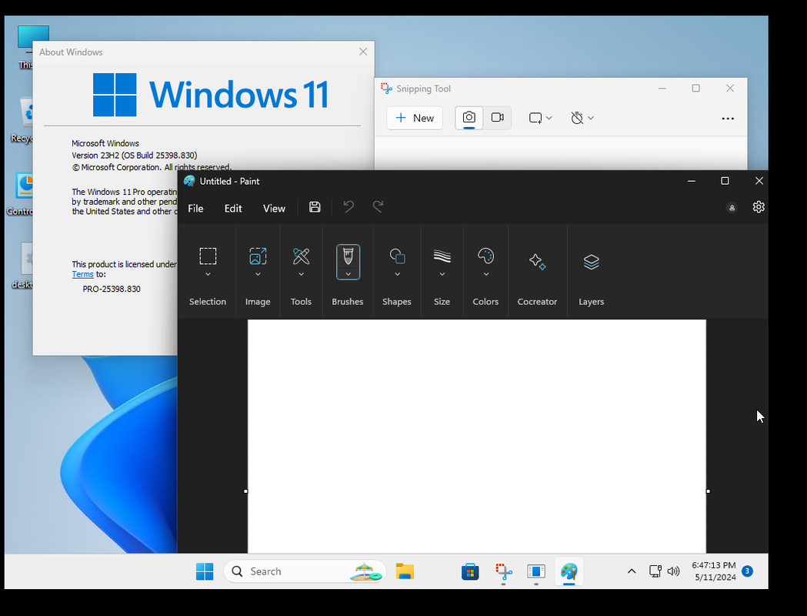Image resolution: width=807 pixels, height=616 pixels.
Task: Expand the Brushes dropdown chevron
Action: coord(348,274)
